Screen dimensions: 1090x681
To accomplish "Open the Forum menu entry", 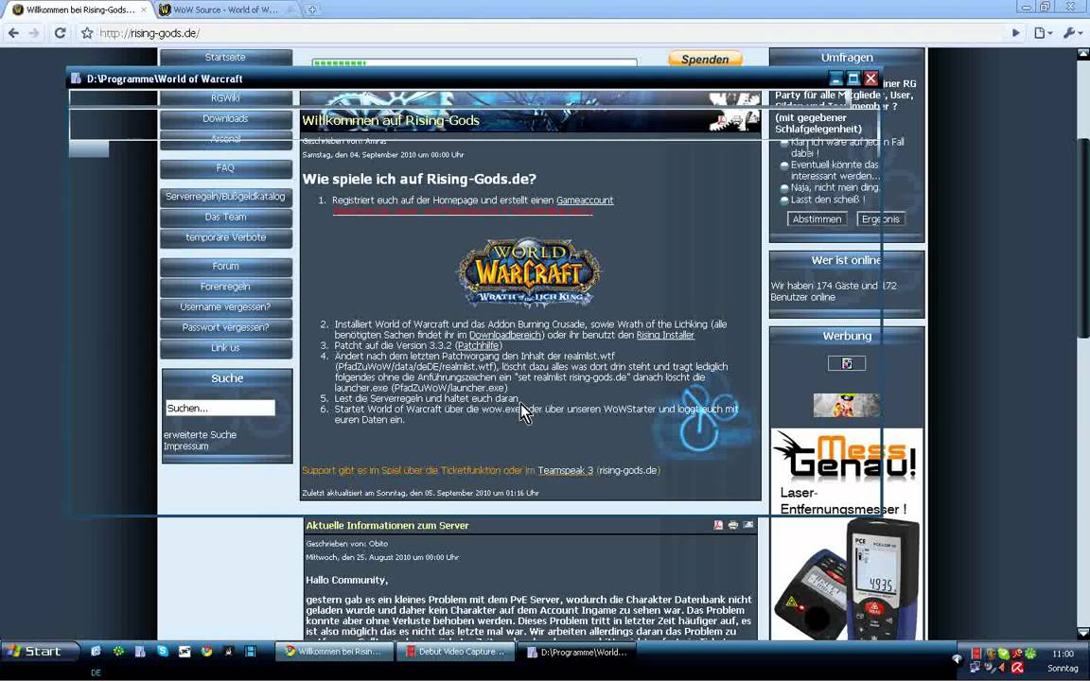I will click(225, 266).
